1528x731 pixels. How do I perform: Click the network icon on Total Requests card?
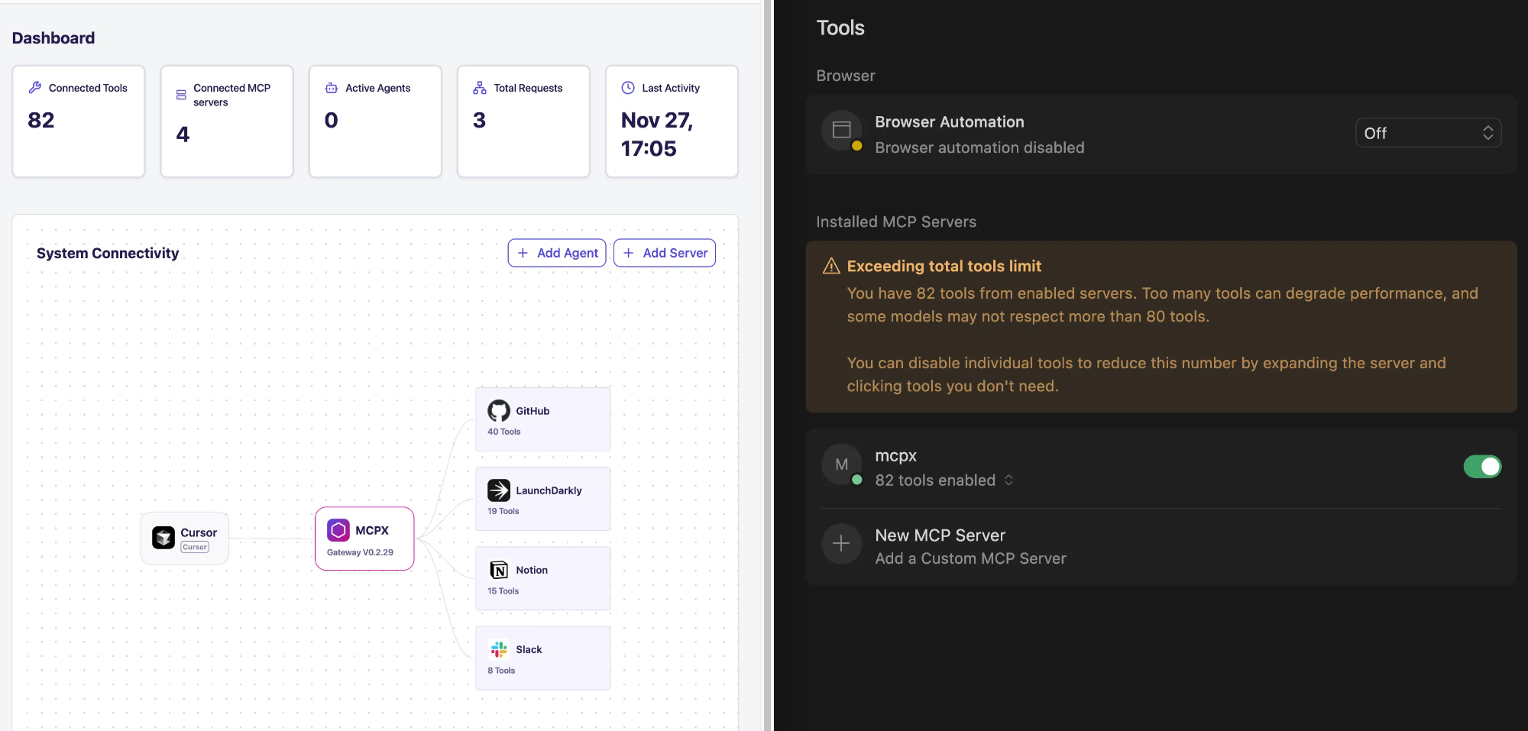480,88
